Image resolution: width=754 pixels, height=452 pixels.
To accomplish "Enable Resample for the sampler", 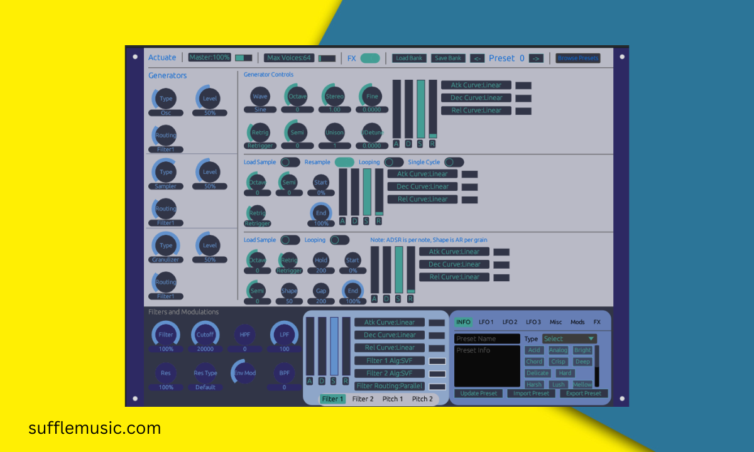I will point(344,161).
